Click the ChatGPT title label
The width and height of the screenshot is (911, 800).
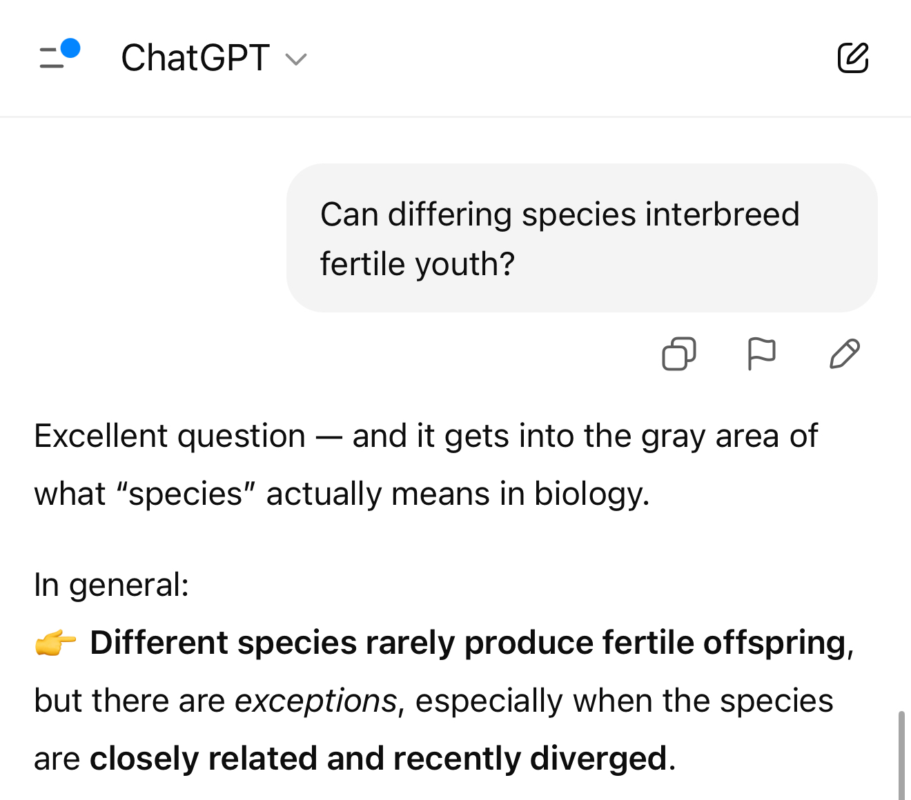(x=195, y=58)
